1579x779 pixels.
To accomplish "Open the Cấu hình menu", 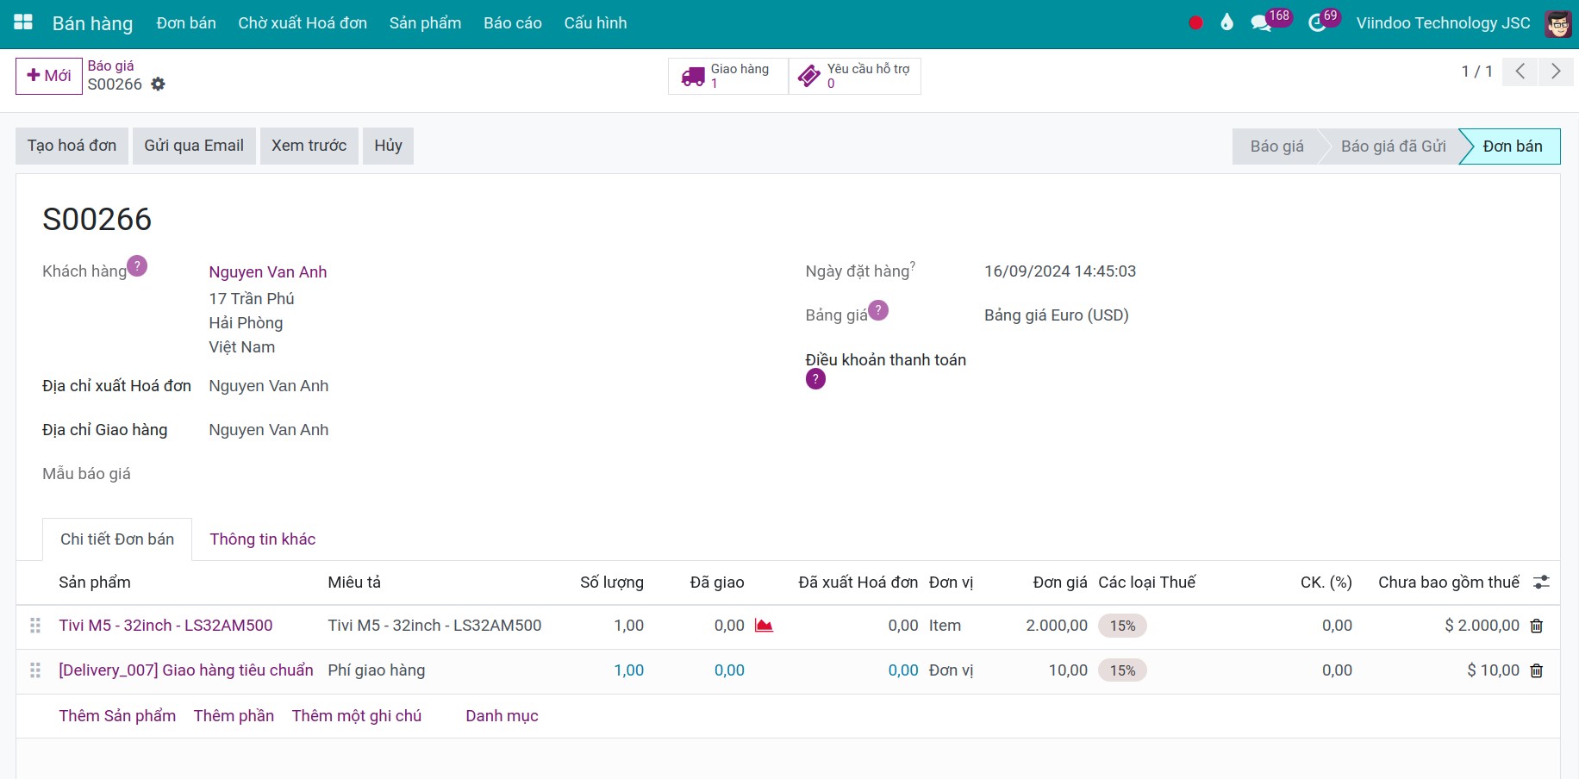I will 596,23.
